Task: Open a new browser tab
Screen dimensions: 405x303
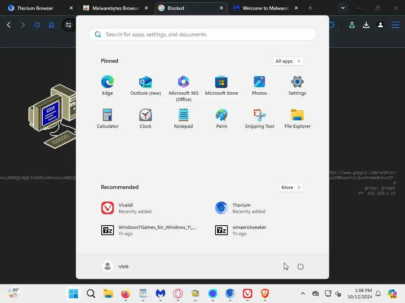Action: coord(310,8)
